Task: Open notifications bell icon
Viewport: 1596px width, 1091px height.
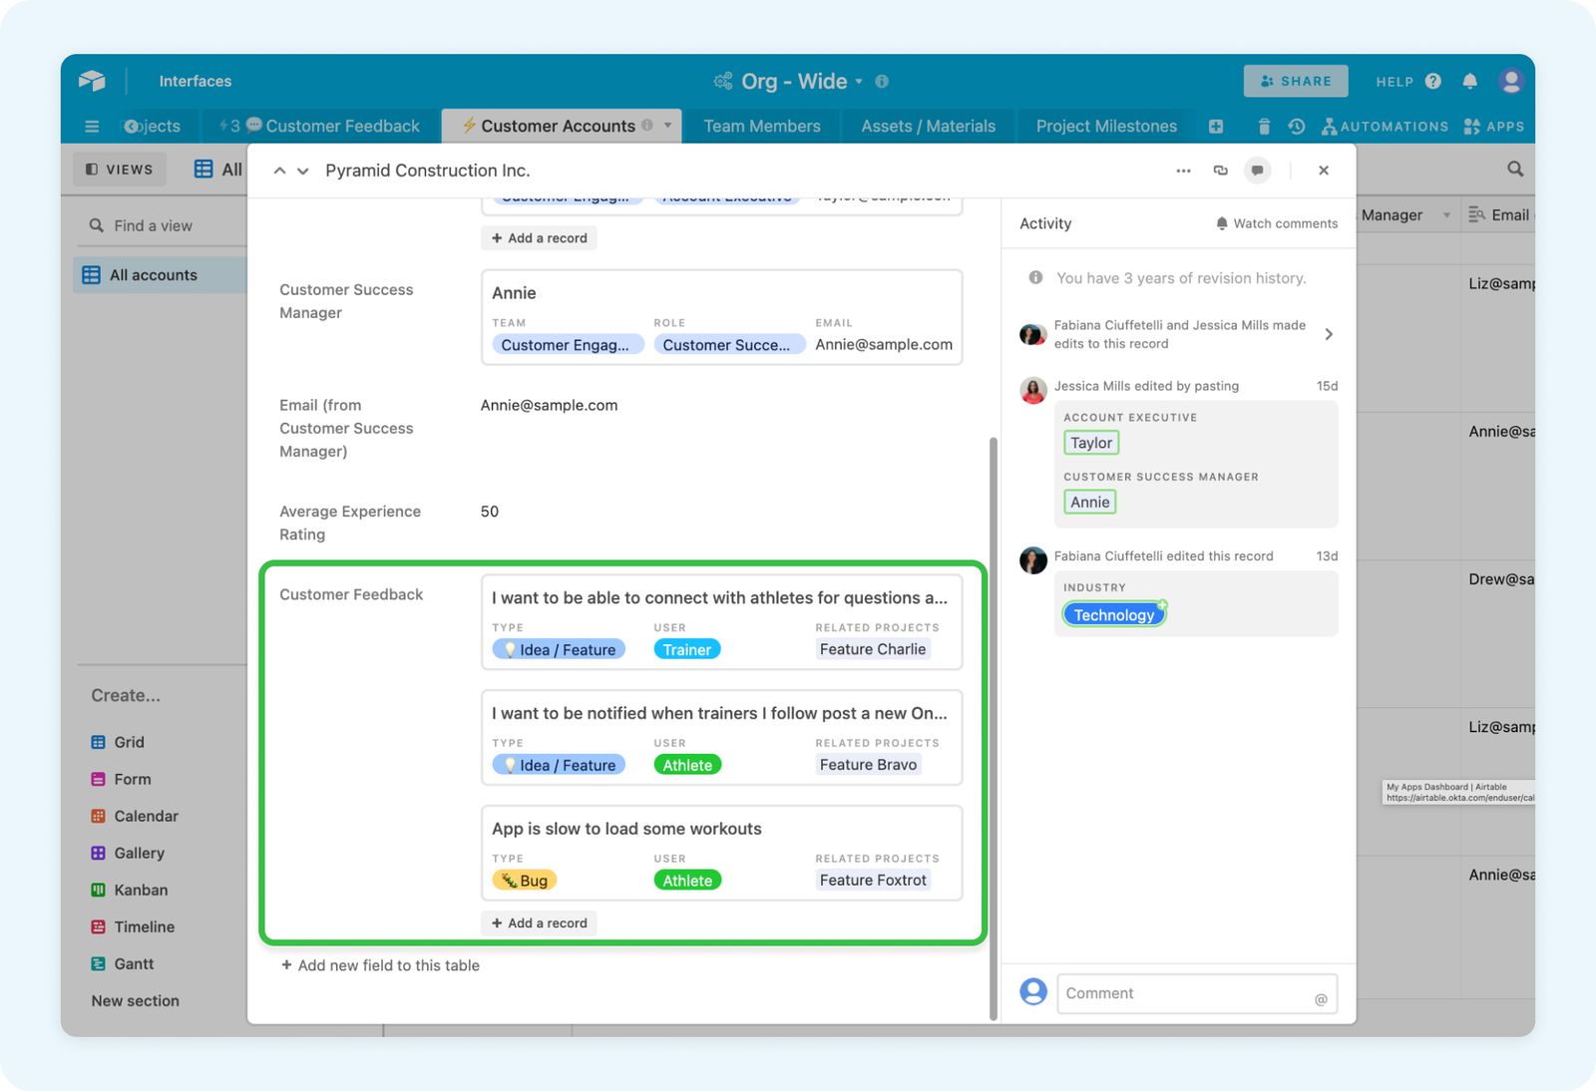Action: [1470, 82]
